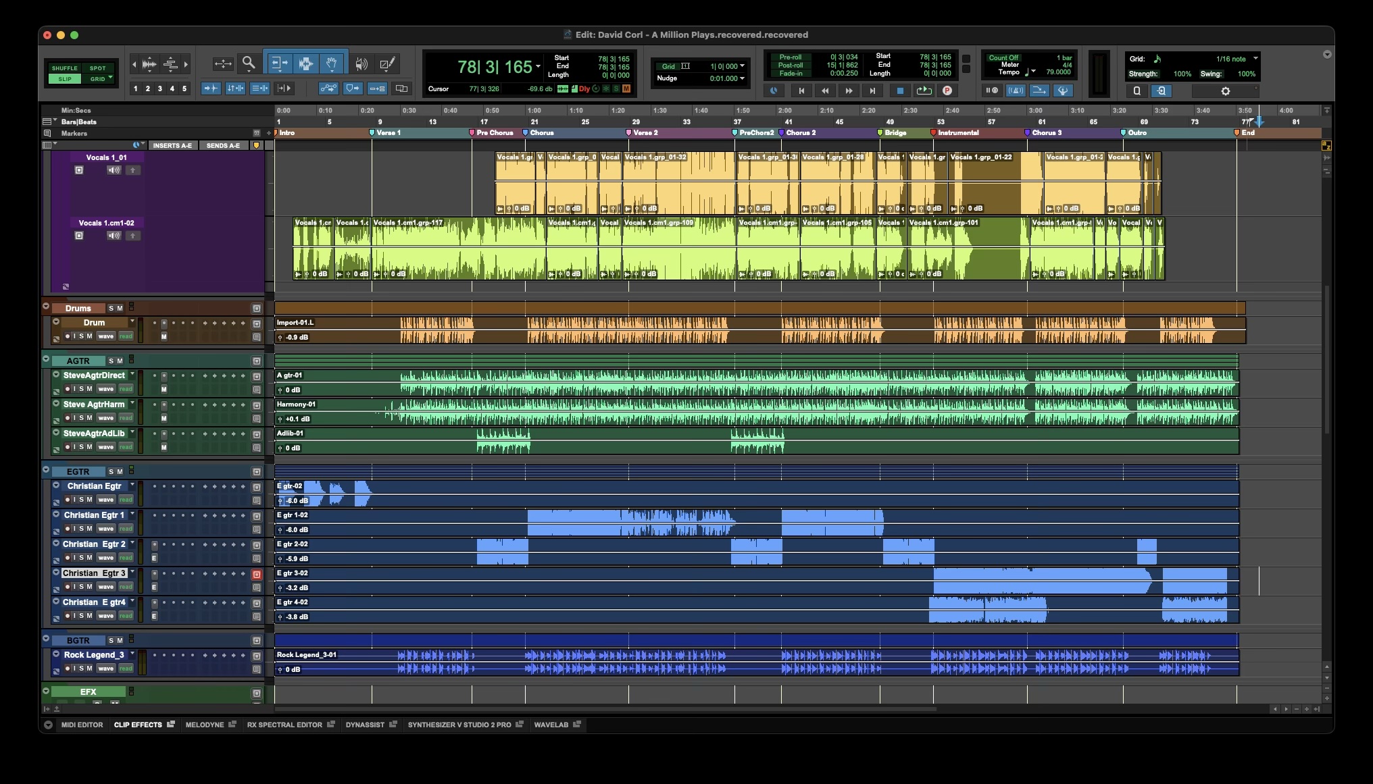Collapse the Drums folder track
The width and height of the screenshot is (1373, 784).
46,307
